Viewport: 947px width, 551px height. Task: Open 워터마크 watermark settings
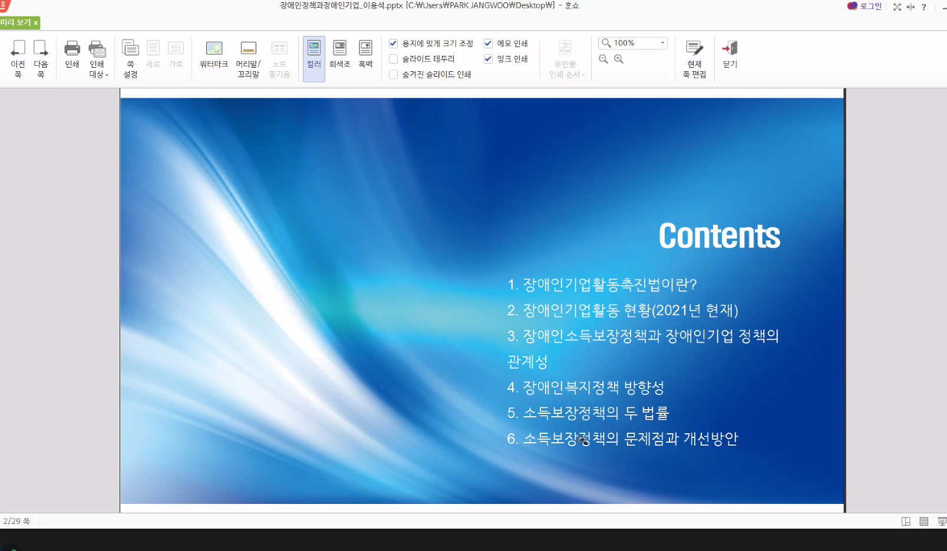pyautogui.click(x=214, y=54)
